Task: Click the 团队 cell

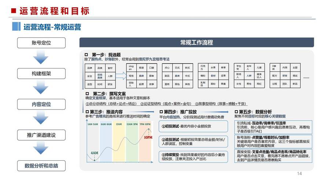Action: [285, 84]
